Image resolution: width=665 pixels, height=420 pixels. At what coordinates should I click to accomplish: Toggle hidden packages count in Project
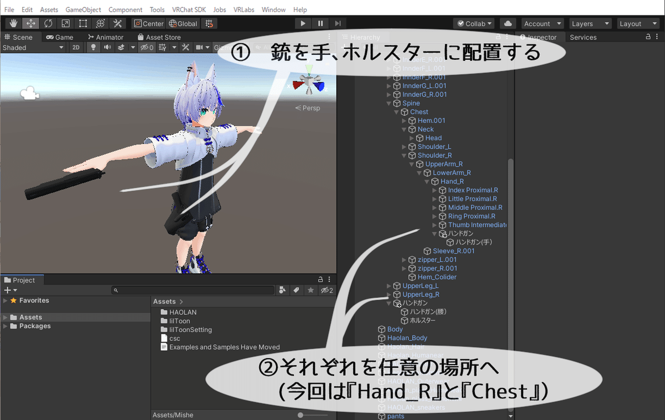327,290
